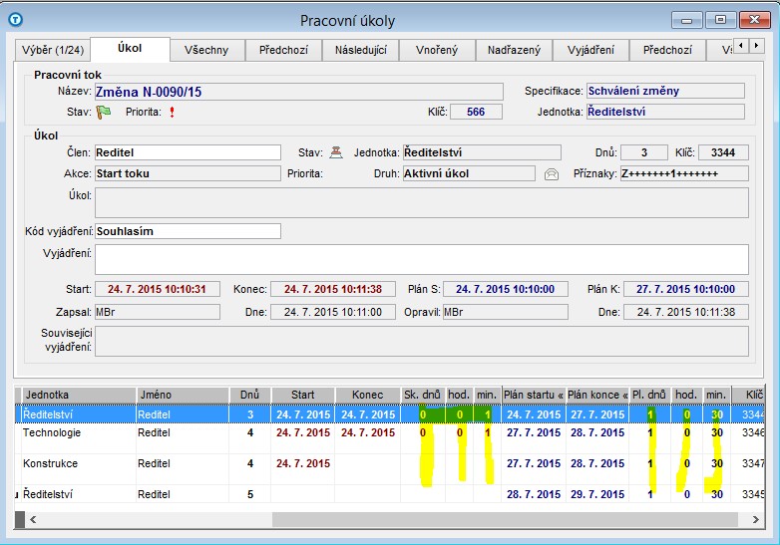Click the stamp icon next to task Stav

(336, 152)
